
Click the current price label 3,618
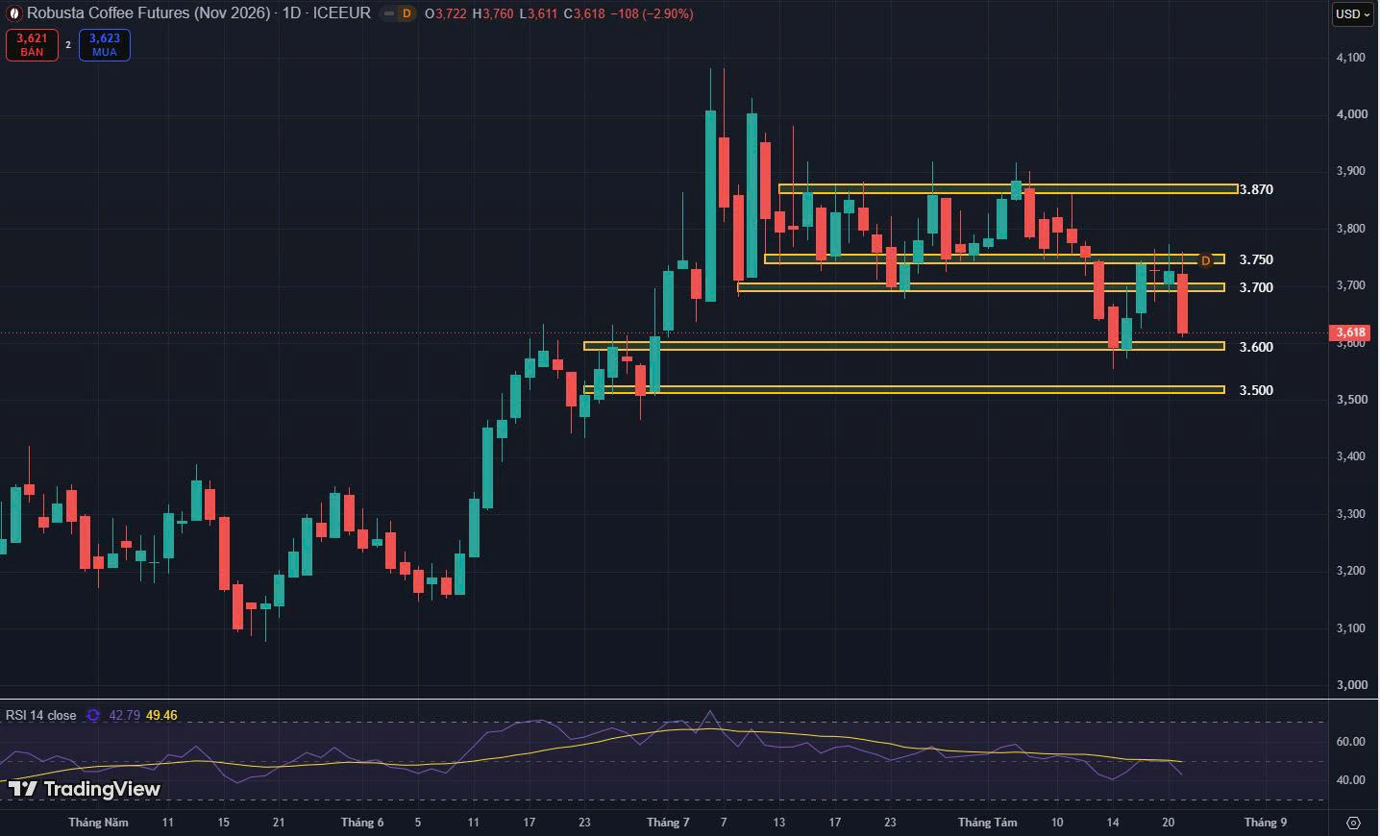click(1349, 332)
